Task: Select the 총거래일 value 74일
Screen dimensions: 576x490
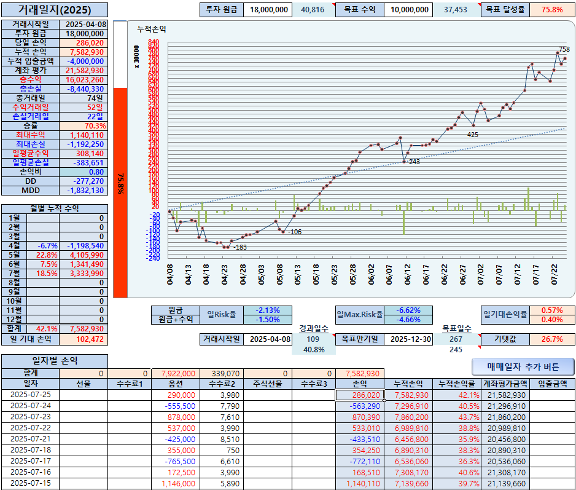Action: 84,98
